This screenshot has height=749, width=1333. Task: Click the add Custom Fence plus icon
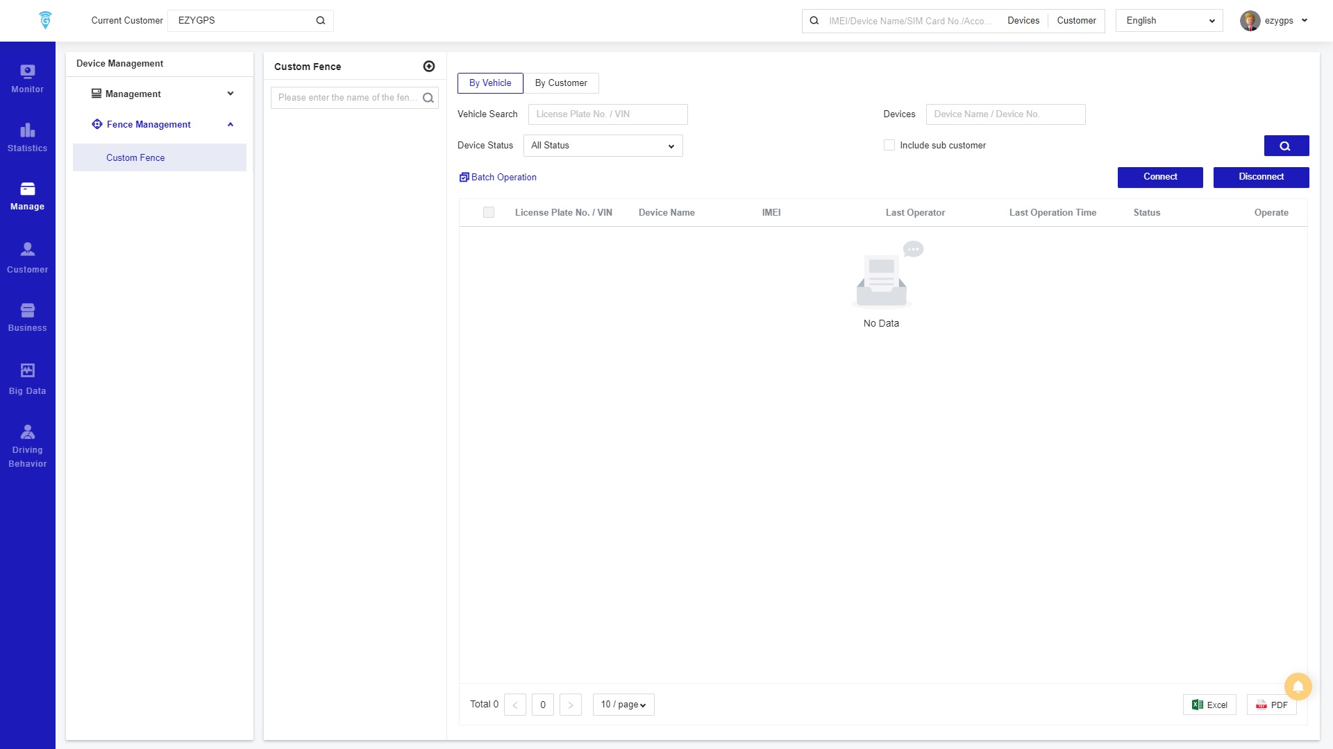tap(429, 67)
